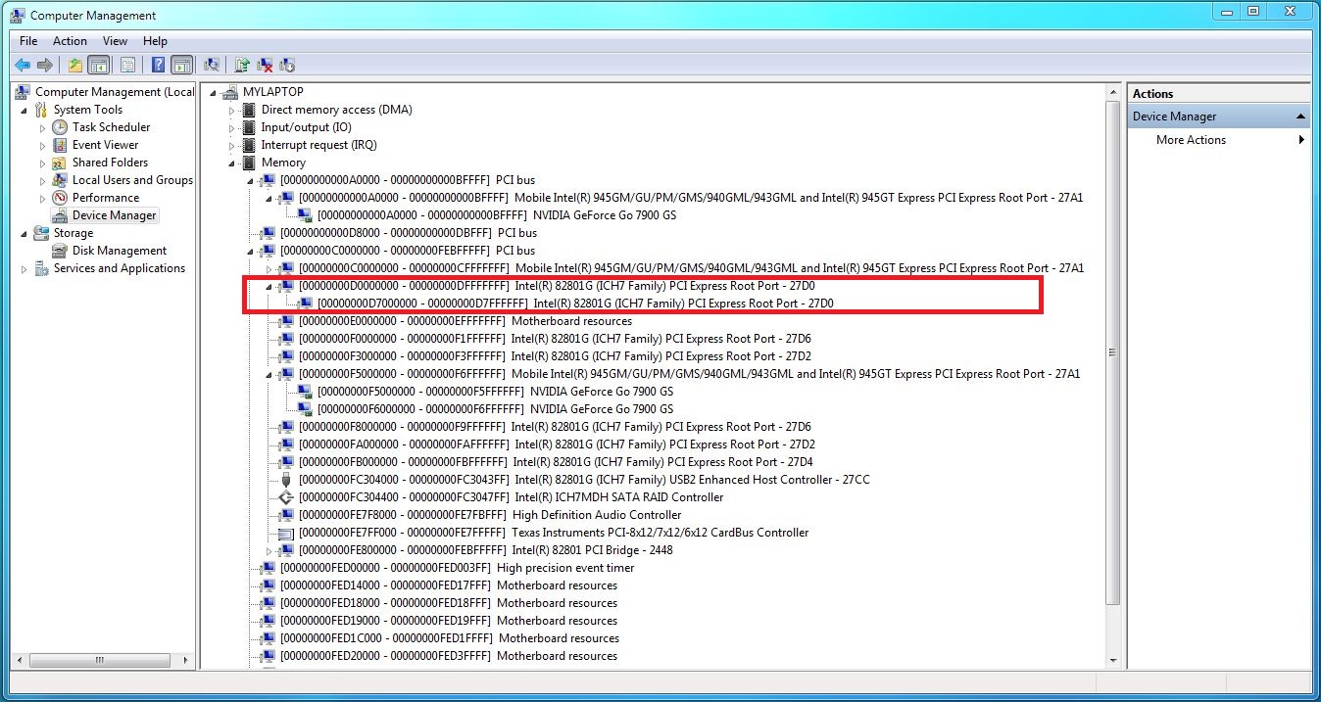Viewport: 1321px width, 702px height.
Task: Click the Storage icon in console tree
Action: pos(41,233)
